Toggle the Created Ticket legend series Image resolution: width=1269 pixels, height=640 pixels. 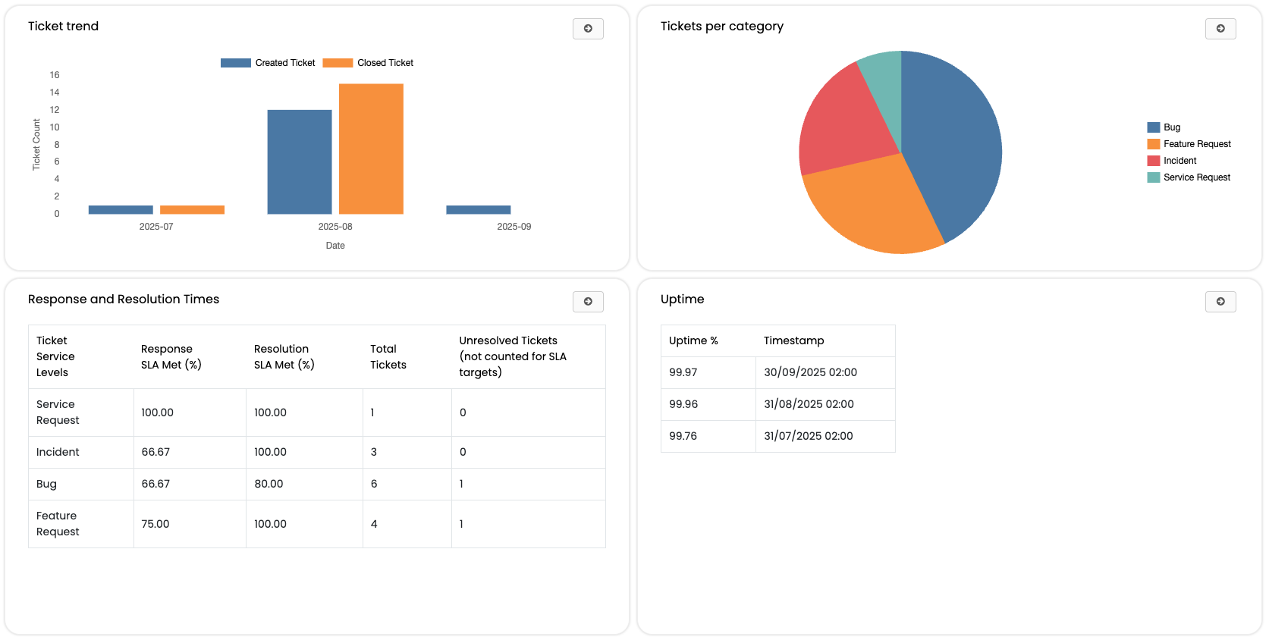[268, 63]
